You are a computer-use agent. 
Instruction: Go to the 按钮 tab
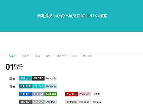(48, 56)
